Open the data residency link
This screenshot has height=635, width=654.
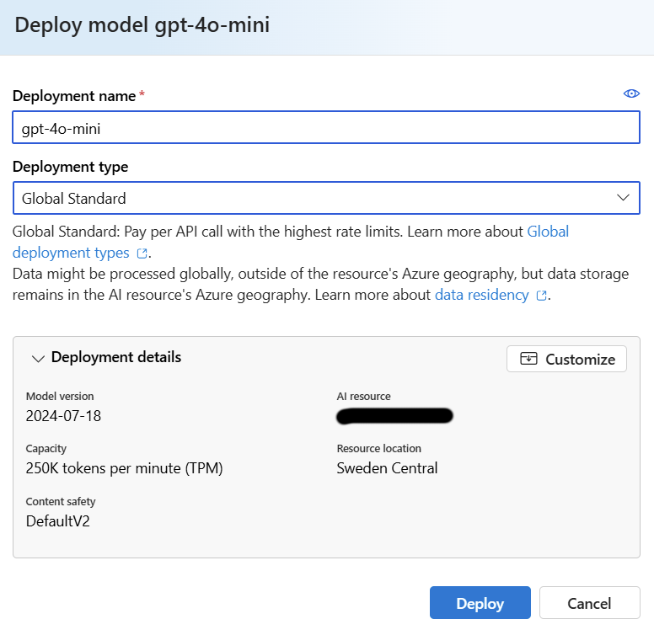tap(482, 295)
